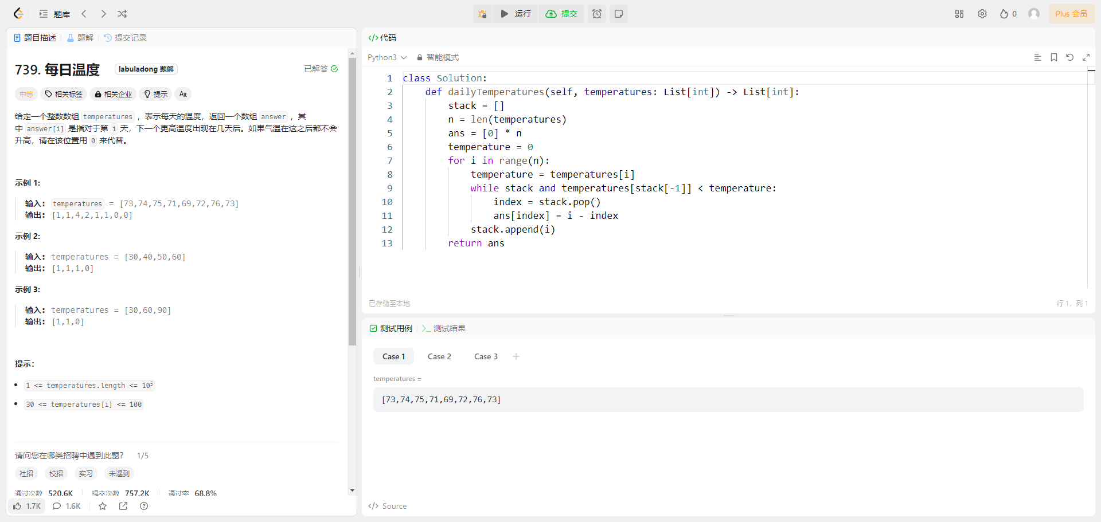This screenshot has height=522, width=1101.
Task: Click the description scrollbar down arrow
Action: 352,490
